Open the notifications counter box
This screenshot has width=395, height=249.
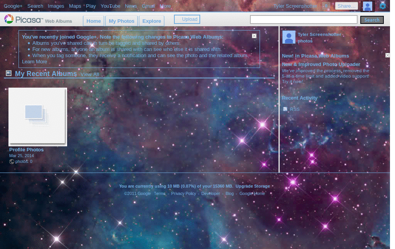click(x=326, y=6)
